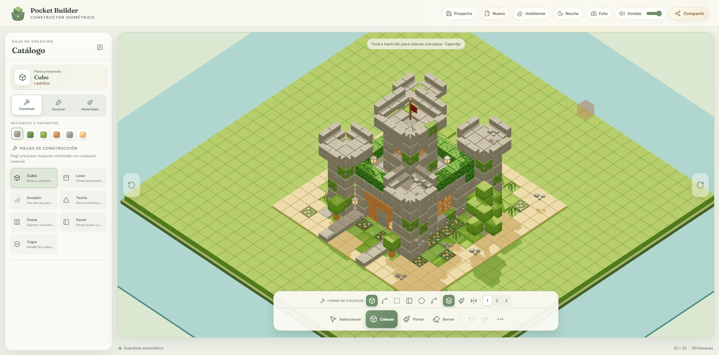Image resolution: width=719 pixels, height=355 pixels.
Task: Select the dark leafy green material swatch
Action: tap(30, 134)
